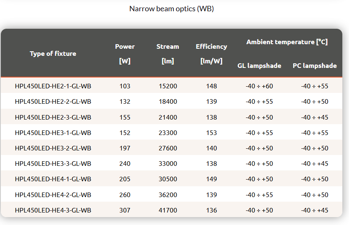Click the 307 W power value
Viewport: 349px width, 225px height.
125,210
